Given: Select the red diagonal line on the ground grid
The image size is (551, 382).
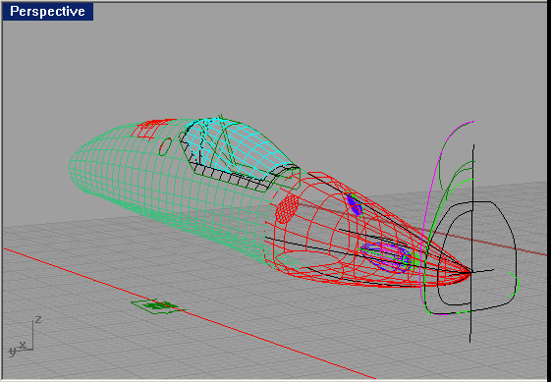Looking at the screenshot, I should click(190, 313).
